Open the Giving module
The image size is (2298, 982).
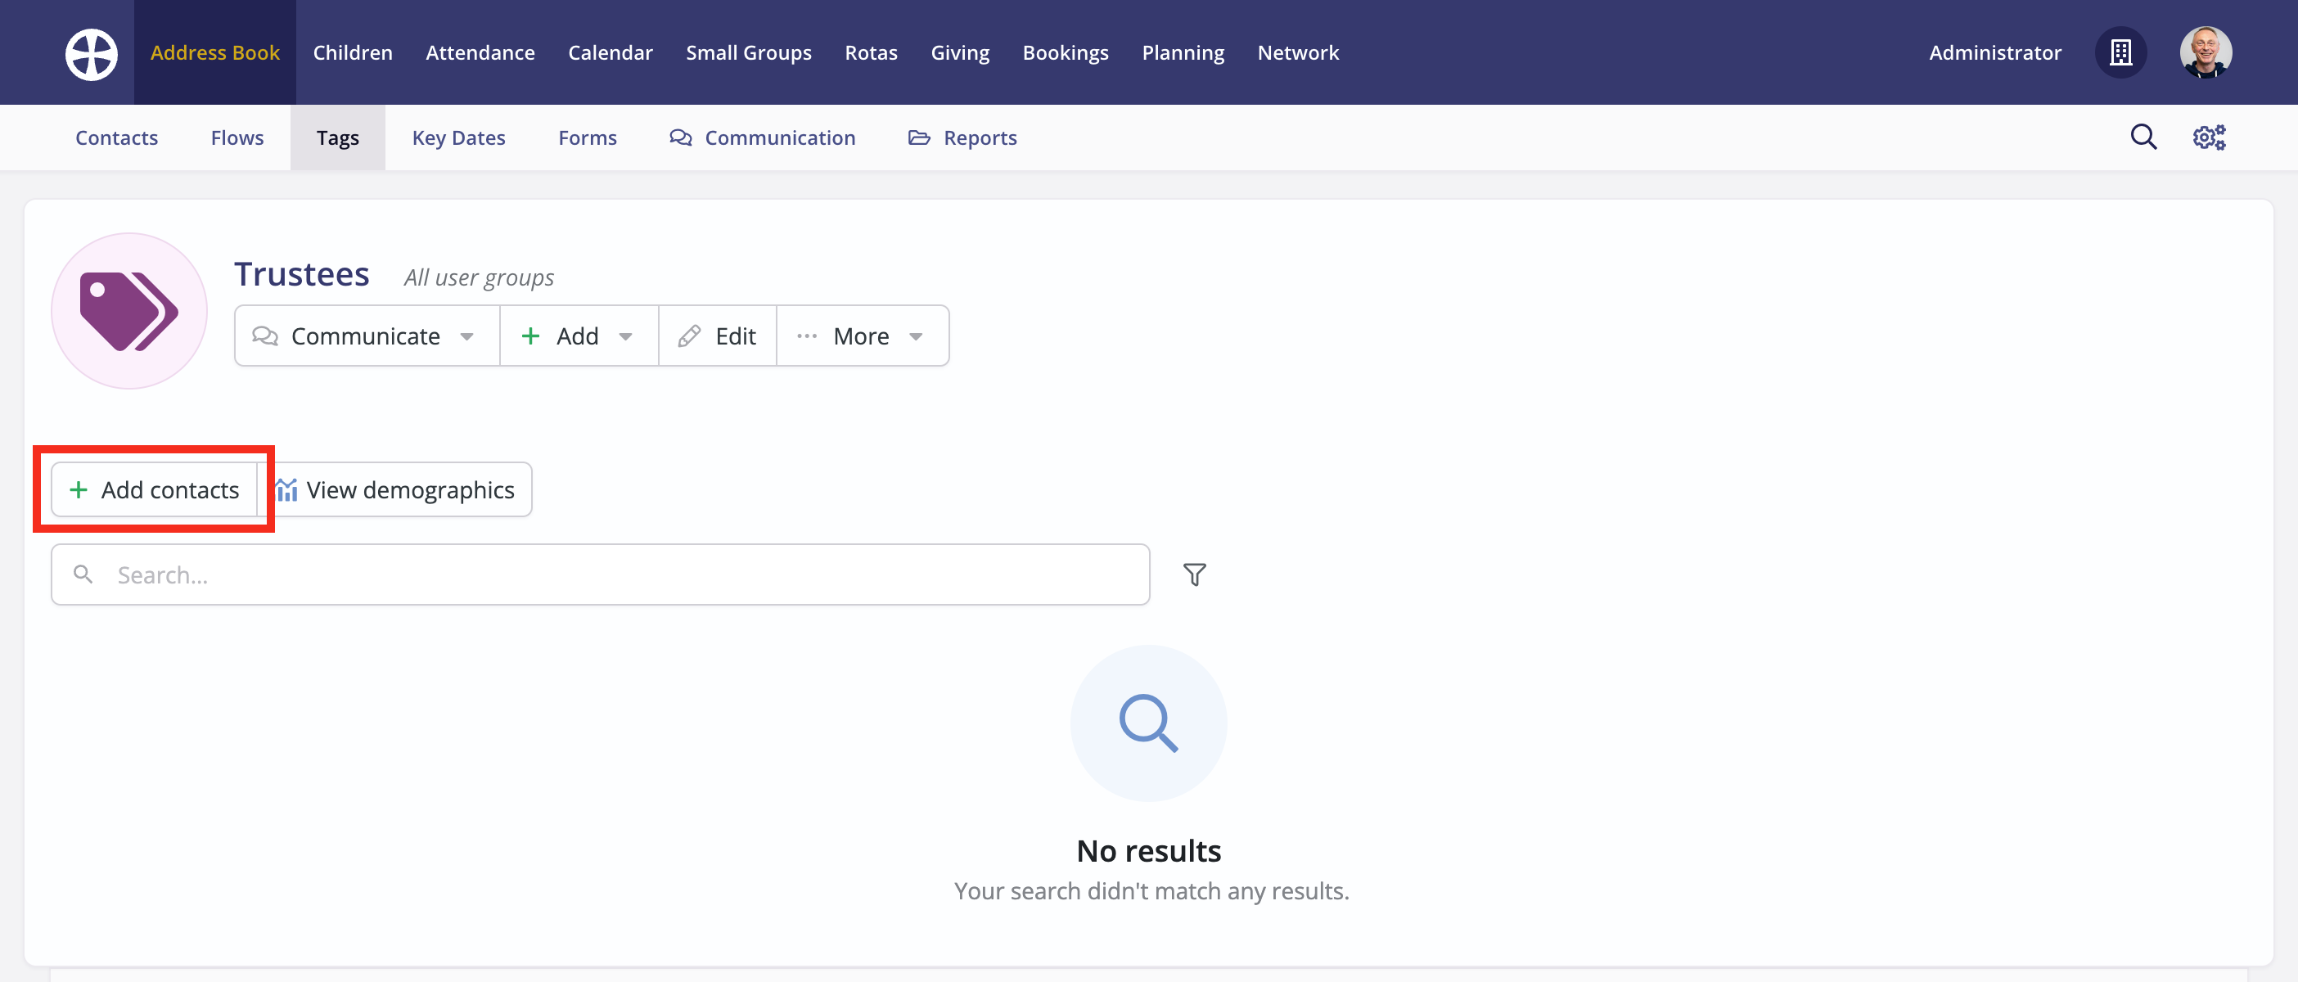click(x=960, y=52)
